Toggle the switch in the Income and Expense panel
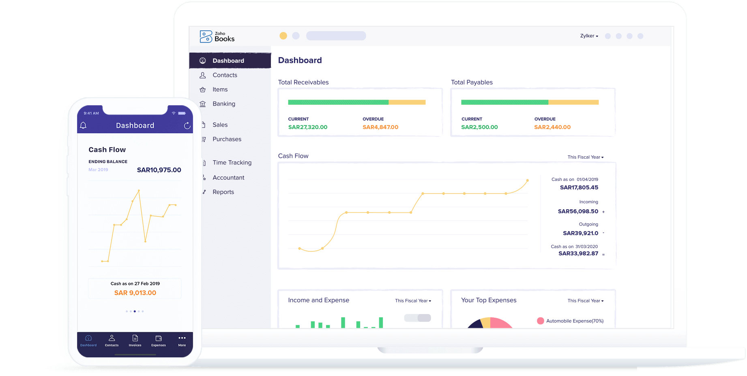The height and width of the screenshot is (376, 747). click(417, 318)
